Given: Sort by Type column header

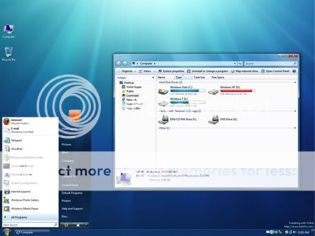Looking at the screenshot, I should (x=183, y=77).
